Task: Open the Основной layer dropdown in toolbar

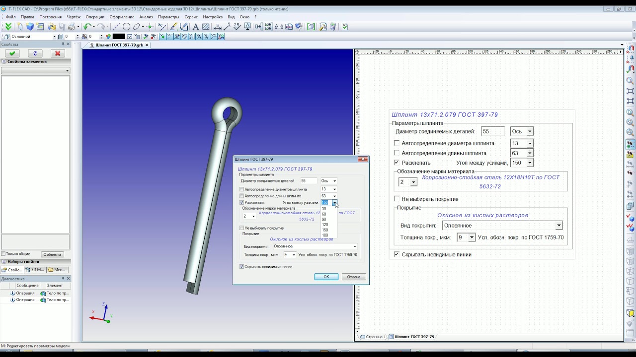Action: 54,36
